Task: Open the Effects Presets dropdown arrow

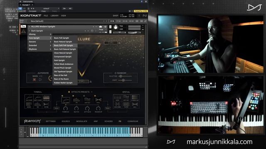Action: pos(91,92)
